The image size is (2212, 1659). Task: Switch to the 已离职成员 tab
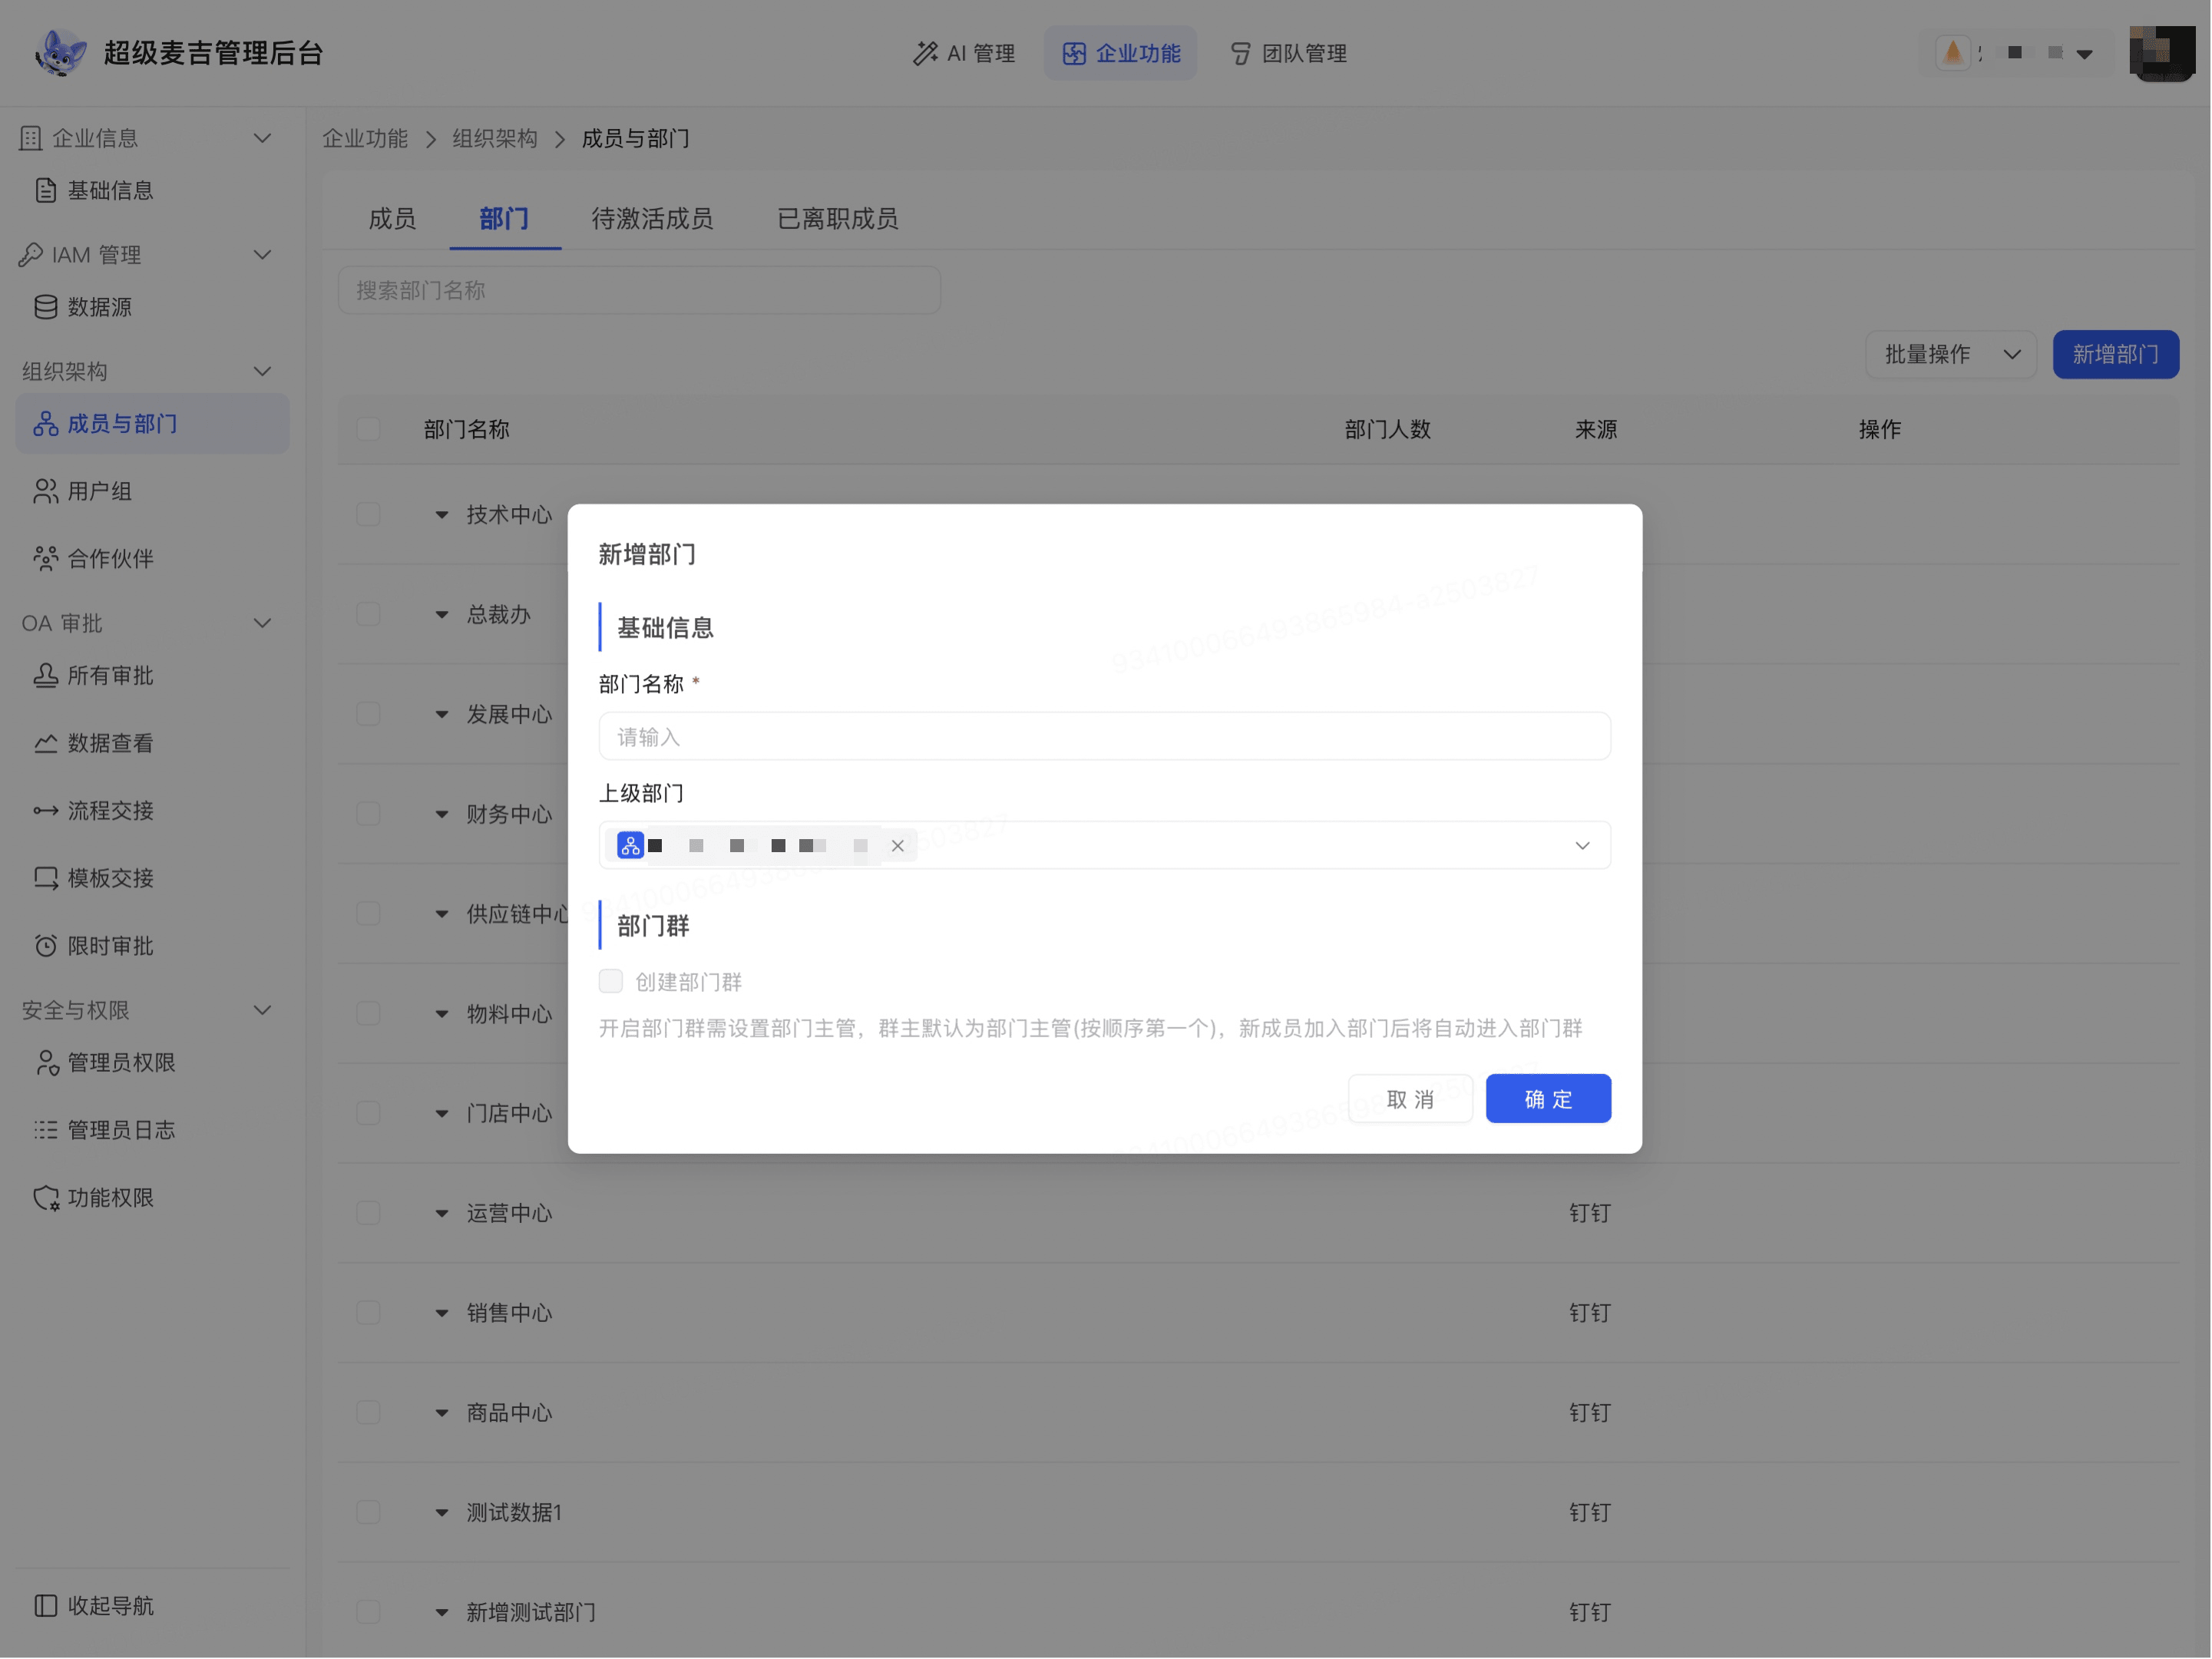coord(838,219)
